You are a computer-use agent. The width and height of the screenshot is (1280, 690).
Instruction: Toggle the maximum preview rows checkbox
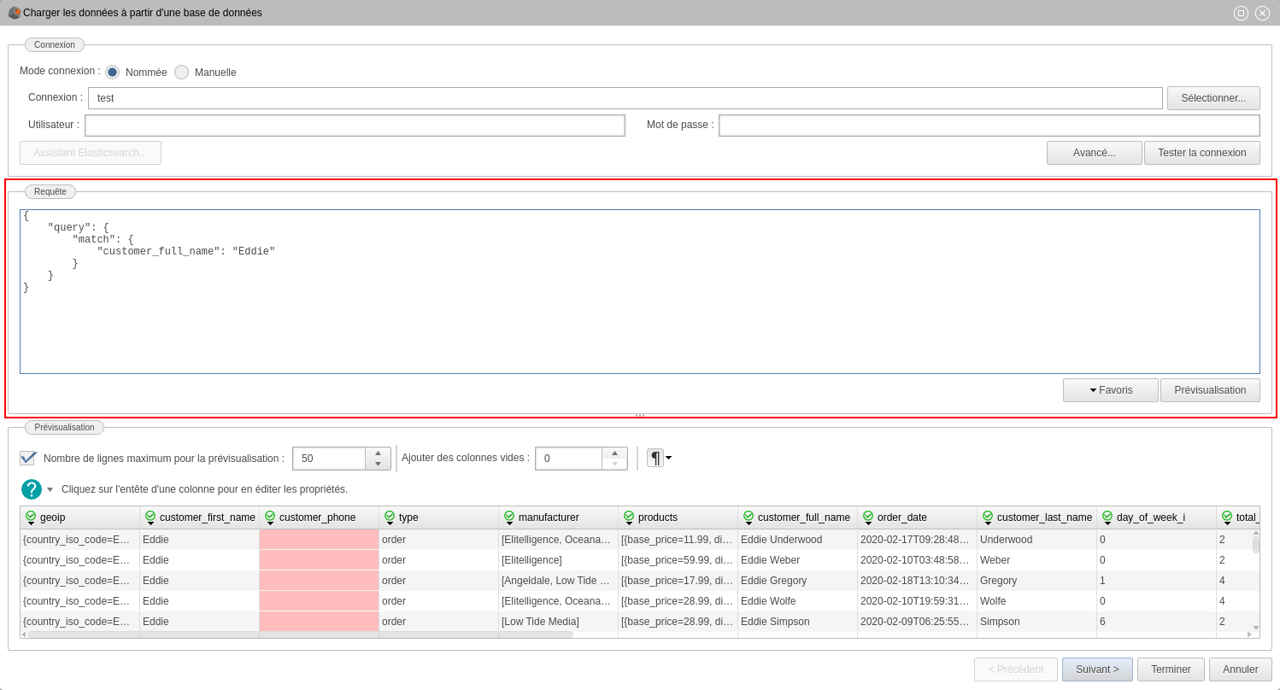(28, 458)
